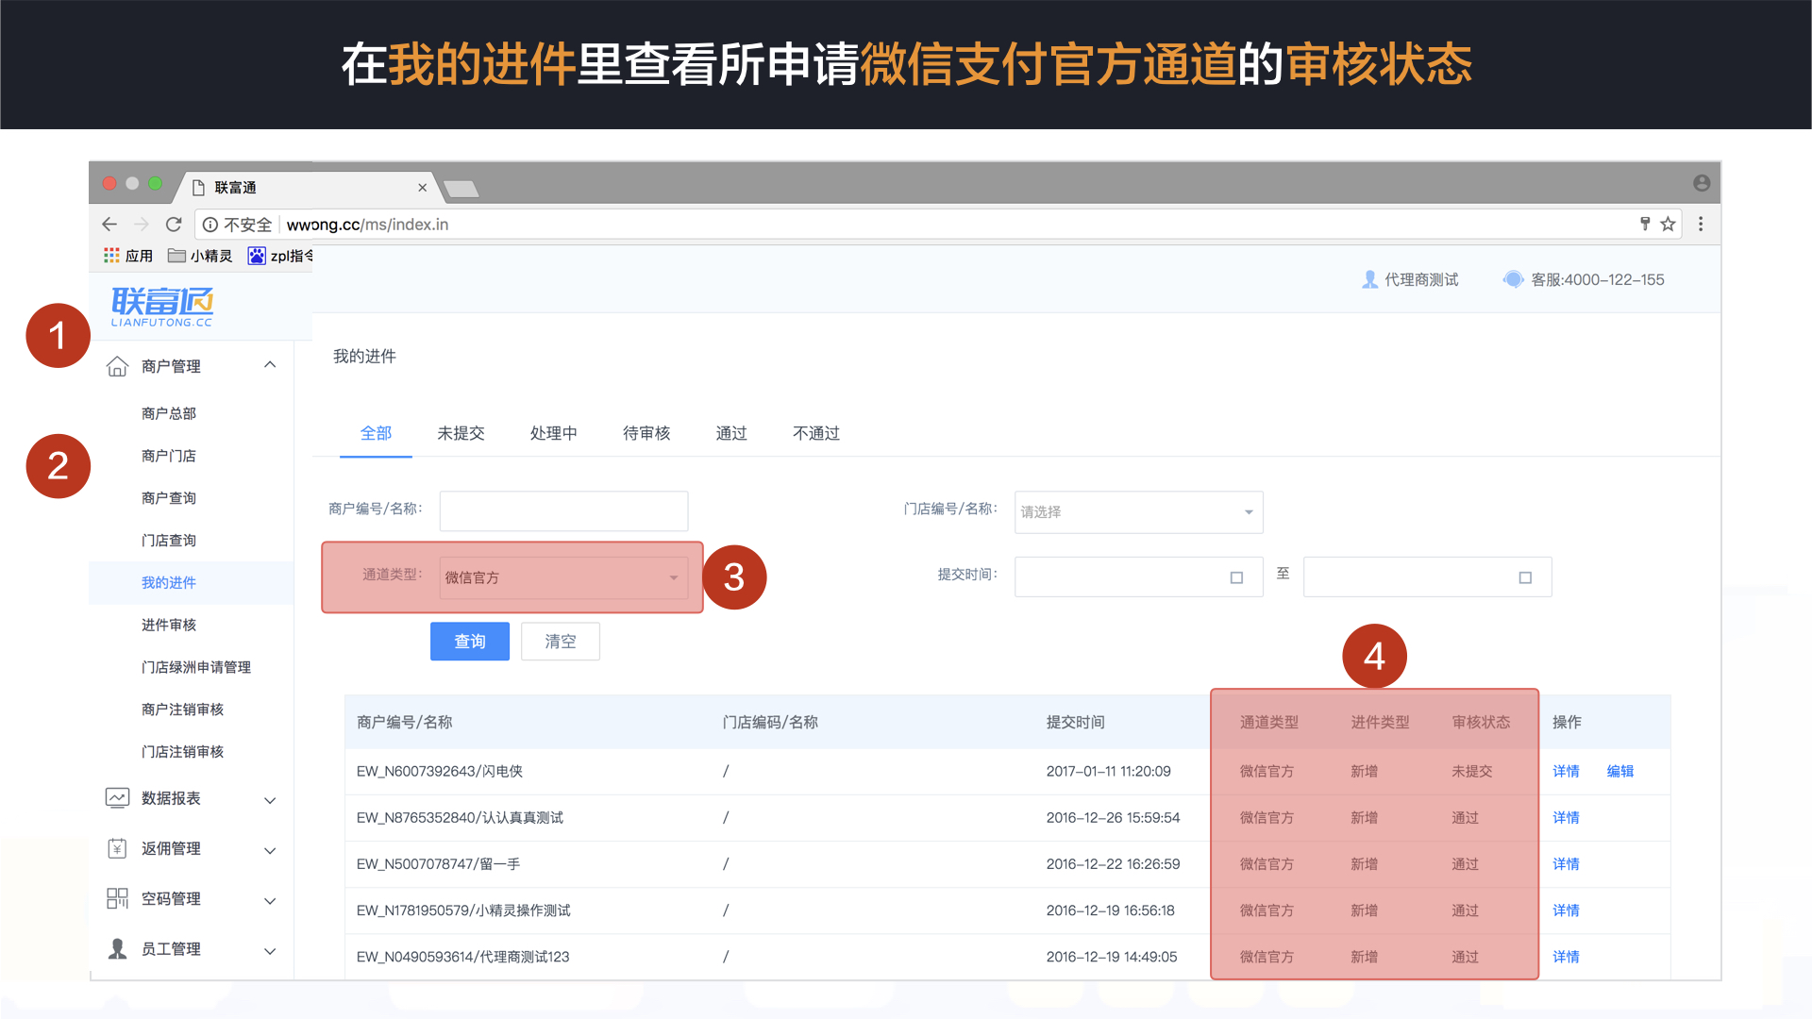1812x1019 pixels.
Task: Click the 提交时间 start date field
Action: click(1138, 576)
